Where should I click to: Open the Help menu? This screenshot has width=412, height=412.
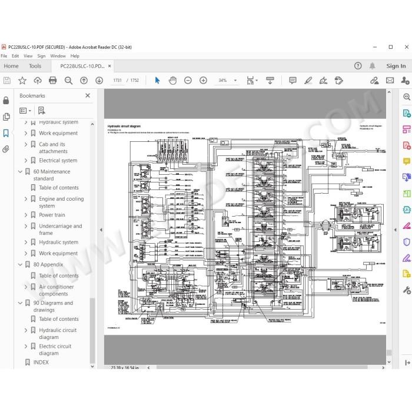tap(75, 56)
